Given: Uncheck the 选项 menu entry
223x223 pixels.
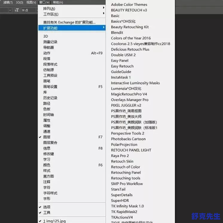Looking at the screenshot, I should coord(47,207).
